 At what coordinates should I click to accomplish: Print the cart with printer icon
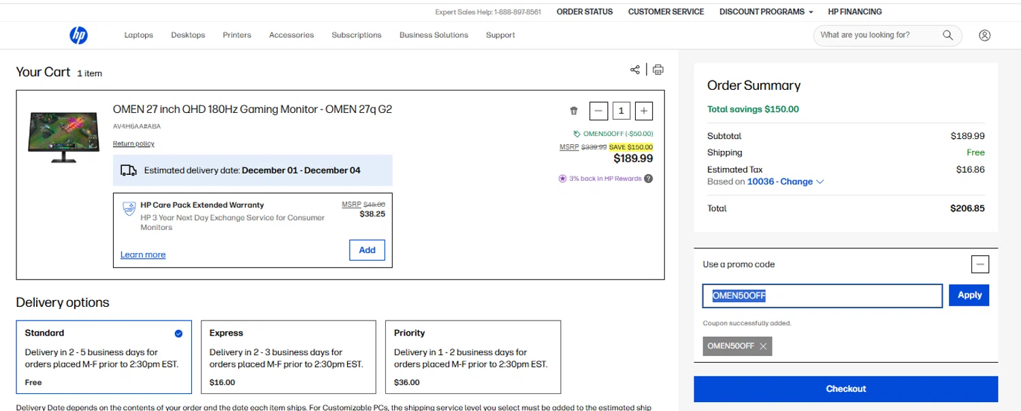658,69
